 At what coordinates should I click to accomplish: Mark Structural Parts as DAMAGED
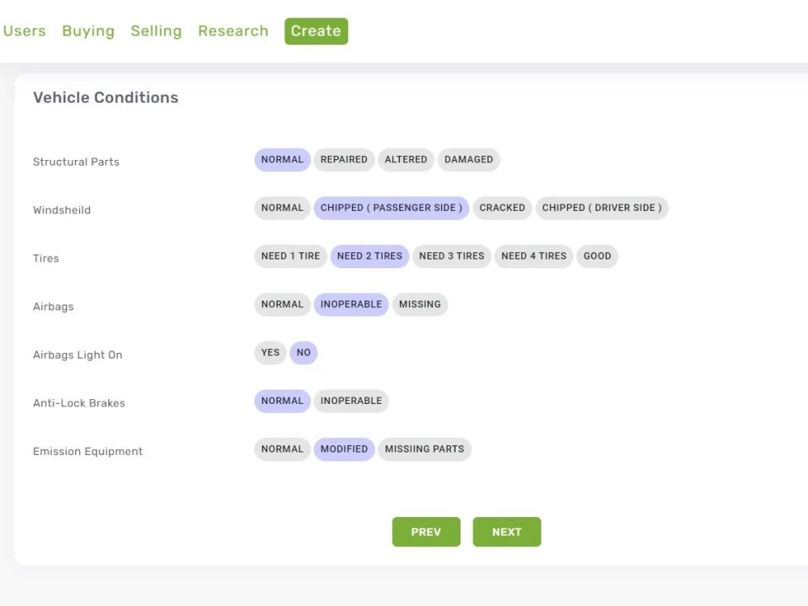[469, 159]
